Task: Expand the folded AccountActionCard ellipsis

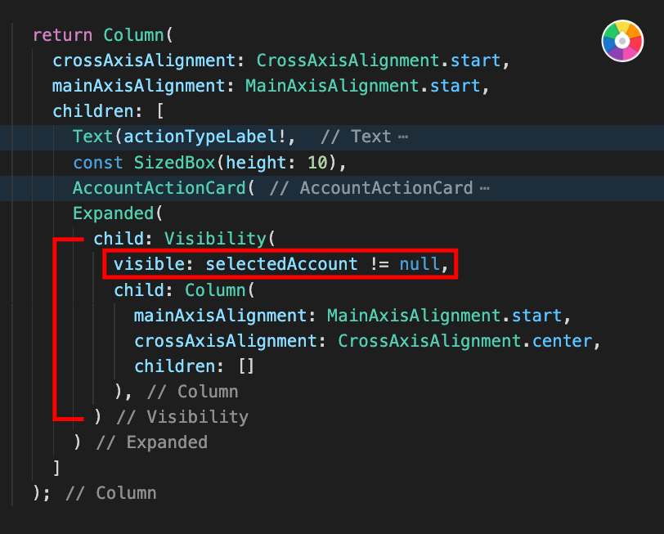Action: [485, 188]
